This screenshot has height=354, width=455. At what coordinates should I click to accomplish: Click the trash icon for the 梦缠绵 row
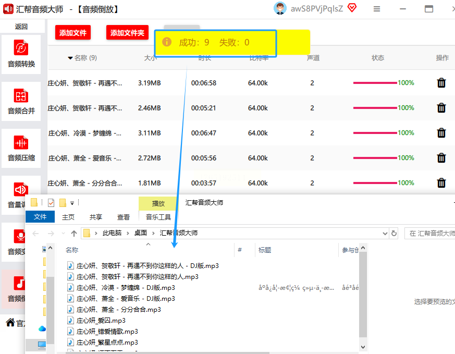[441, 133]
